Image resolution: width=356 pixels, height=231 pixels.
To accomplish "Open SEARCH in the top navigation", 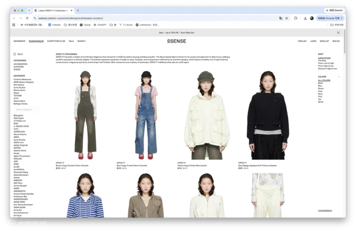I will (81, 41).
